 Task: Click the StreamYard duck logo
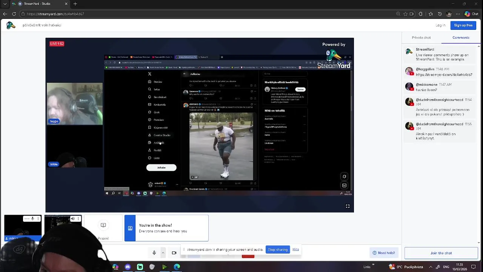pos(11,25)
